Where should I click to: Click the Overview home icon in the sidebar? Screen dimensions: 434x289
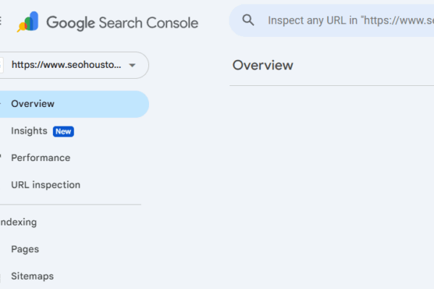pos(2,104)
